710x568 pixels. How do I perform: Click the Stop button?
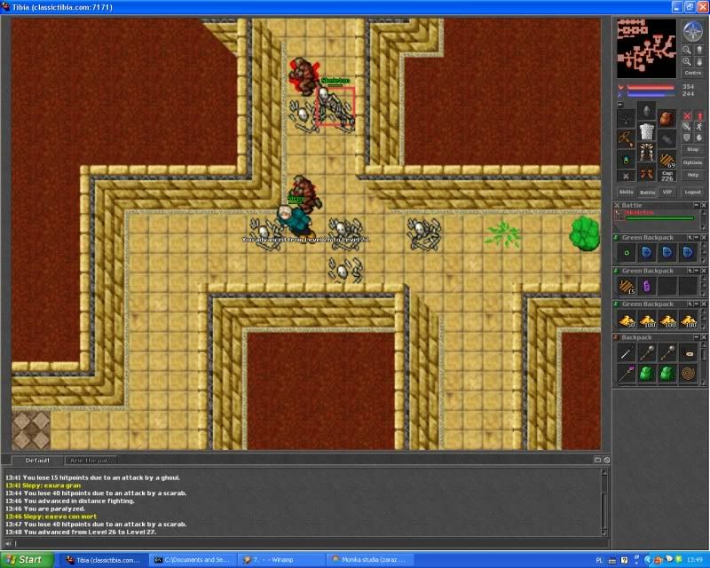[692, 149]
